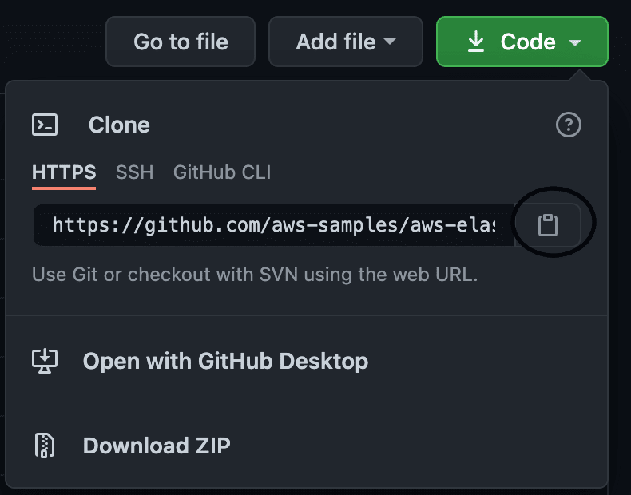Select the GitHub CLI tab
Viewport: 631px width, 495px height.
(x=222, y=172)
